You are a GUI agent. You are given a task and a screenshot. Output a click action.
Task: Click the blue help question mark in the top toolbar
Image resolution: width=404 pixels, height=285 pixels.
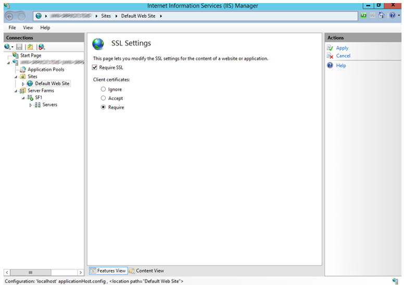click(x=393, y=16)
